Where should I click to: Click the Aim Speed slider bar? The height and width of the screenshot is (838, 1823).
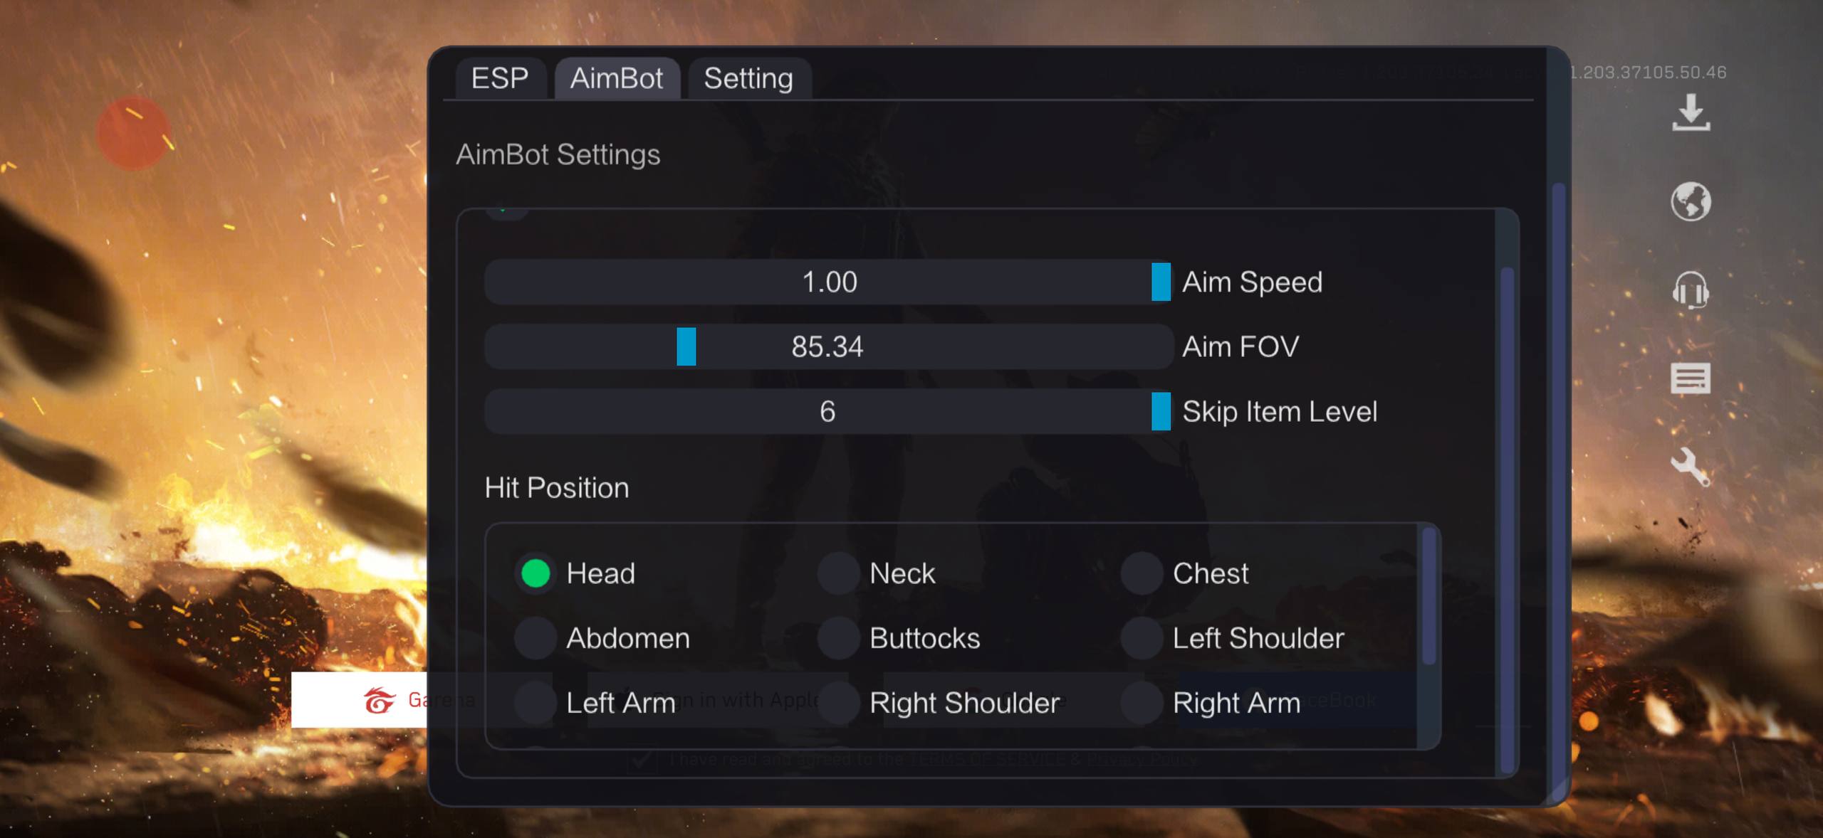(x=828, y=282)
